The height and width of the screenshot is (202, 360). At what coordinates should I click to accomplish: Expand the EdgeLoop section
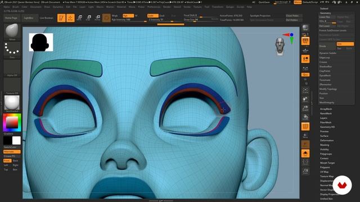pyautogui.click(x=325, y=57)
